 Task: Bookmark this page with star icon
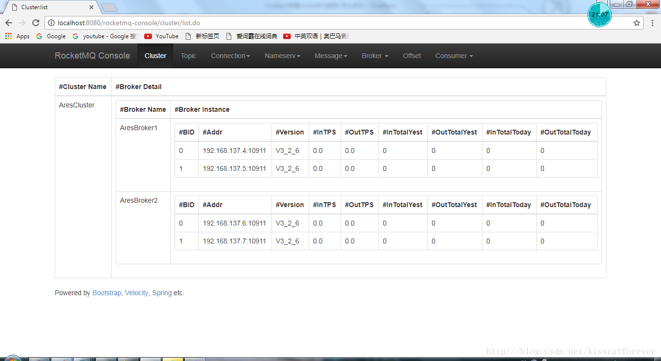click(x=637, y=23)
